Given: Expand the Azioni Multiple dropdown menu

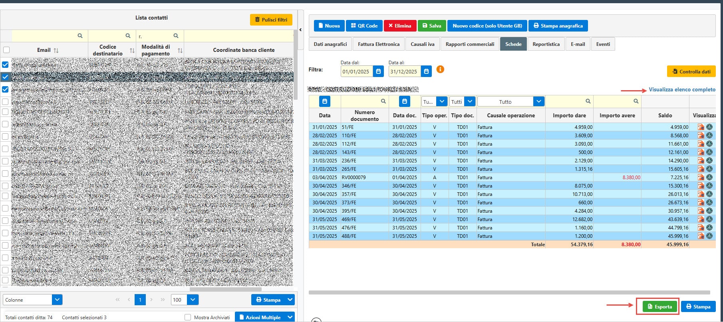Looking at the screenshot, I should [x=290, y=317].
